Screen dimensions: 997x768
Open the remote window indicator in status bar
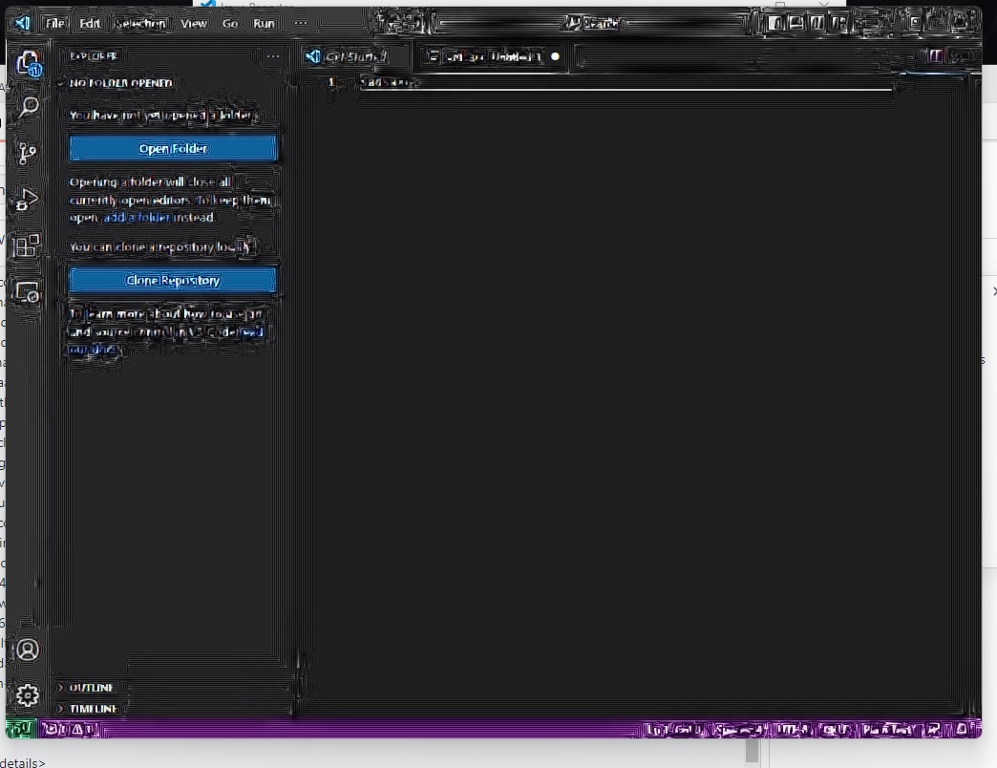click(21, 729)
